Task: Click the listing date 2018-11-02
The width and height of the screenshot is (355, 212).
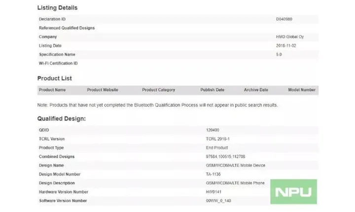Action: tap(286, 46)
